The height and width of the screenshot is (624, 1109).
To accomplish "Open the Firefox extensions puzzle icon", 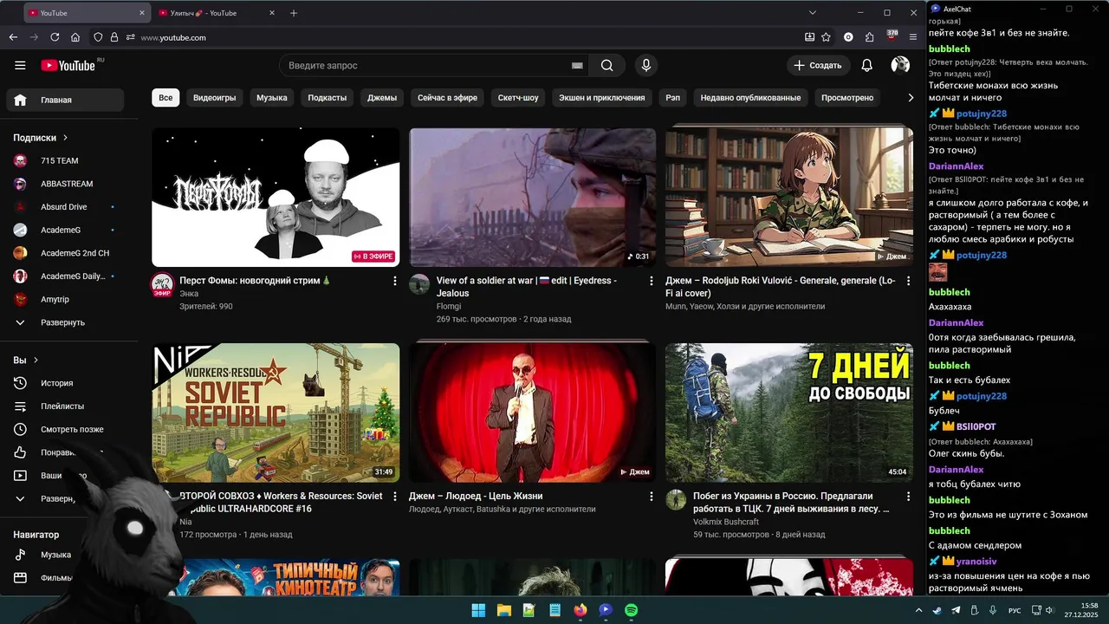I will pos(869,37).
